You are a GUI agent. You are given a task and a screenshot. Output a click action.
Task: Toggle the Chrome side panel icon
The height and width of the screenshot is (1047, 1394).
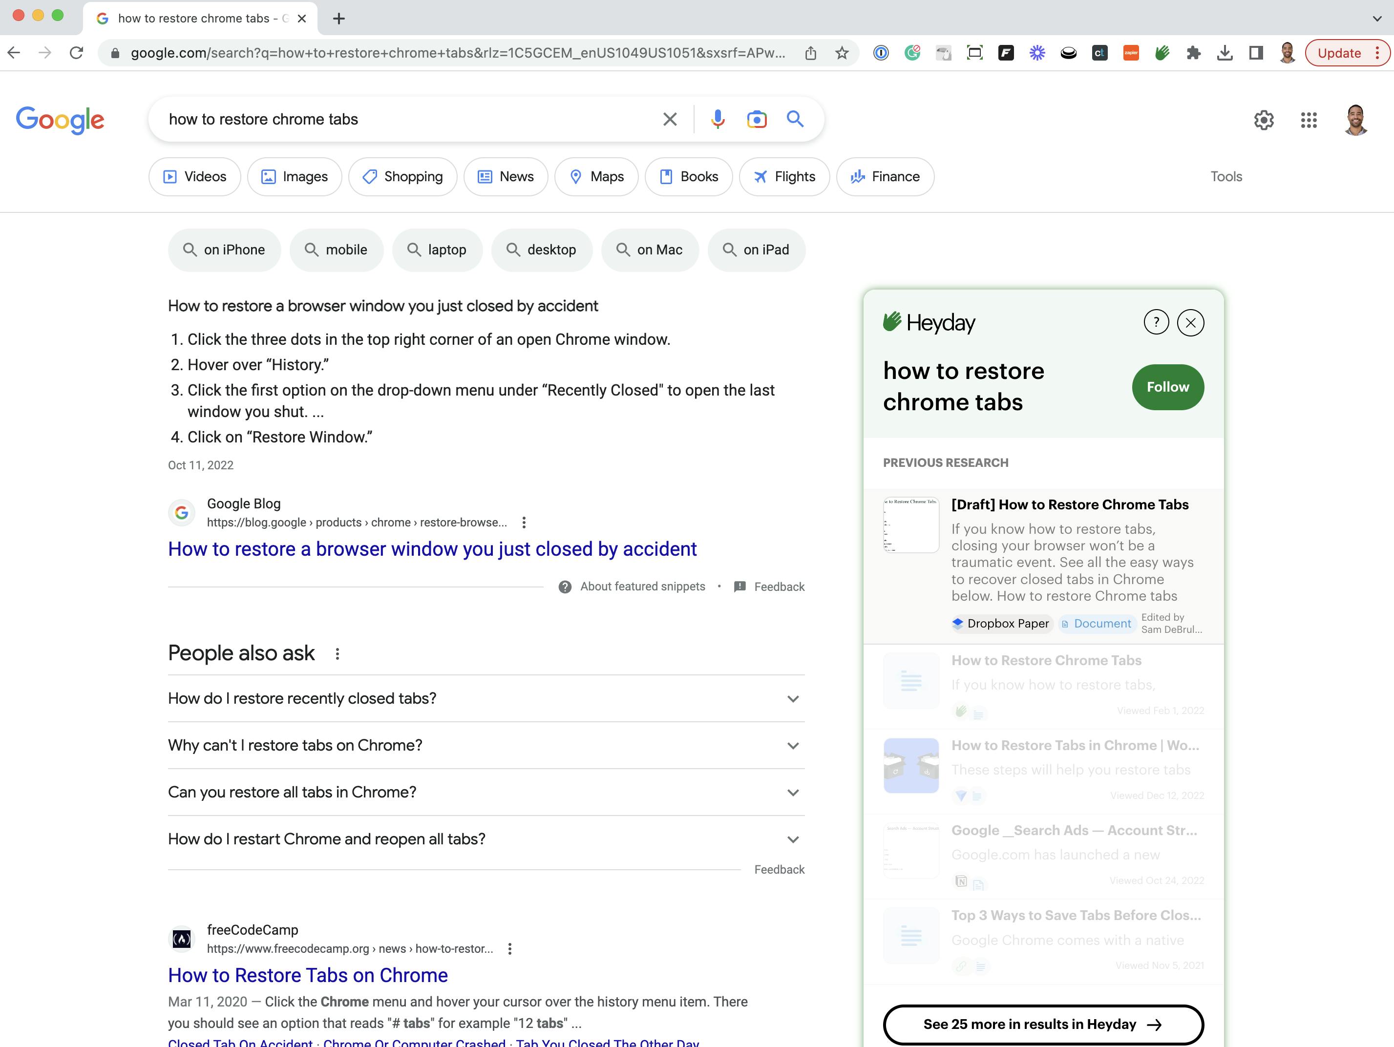tap(1255, 53)
